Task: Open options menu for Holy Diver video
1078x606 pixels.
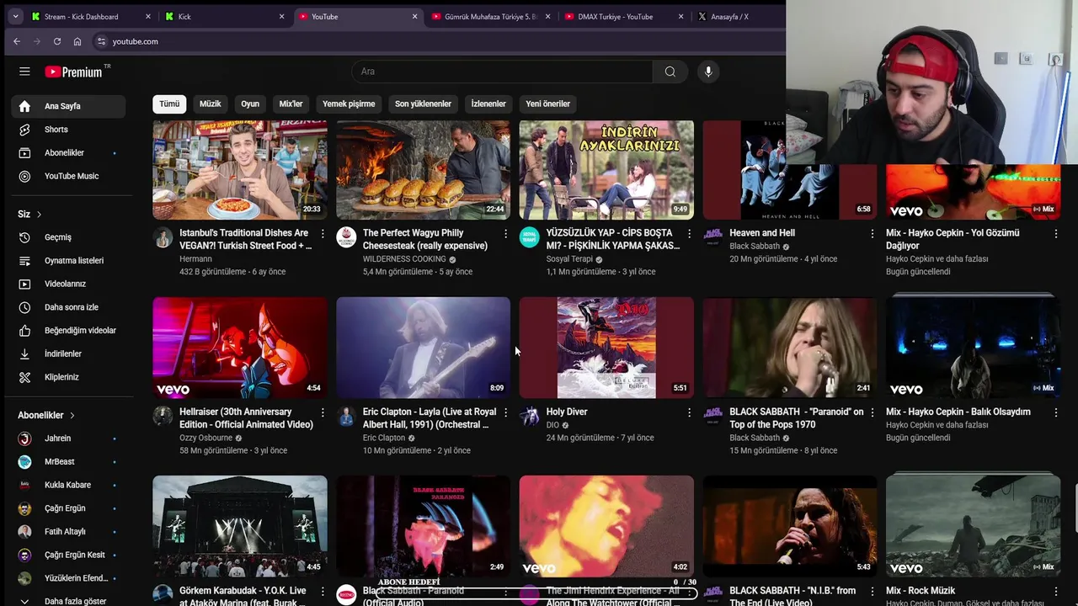Action: coord(689,412)
